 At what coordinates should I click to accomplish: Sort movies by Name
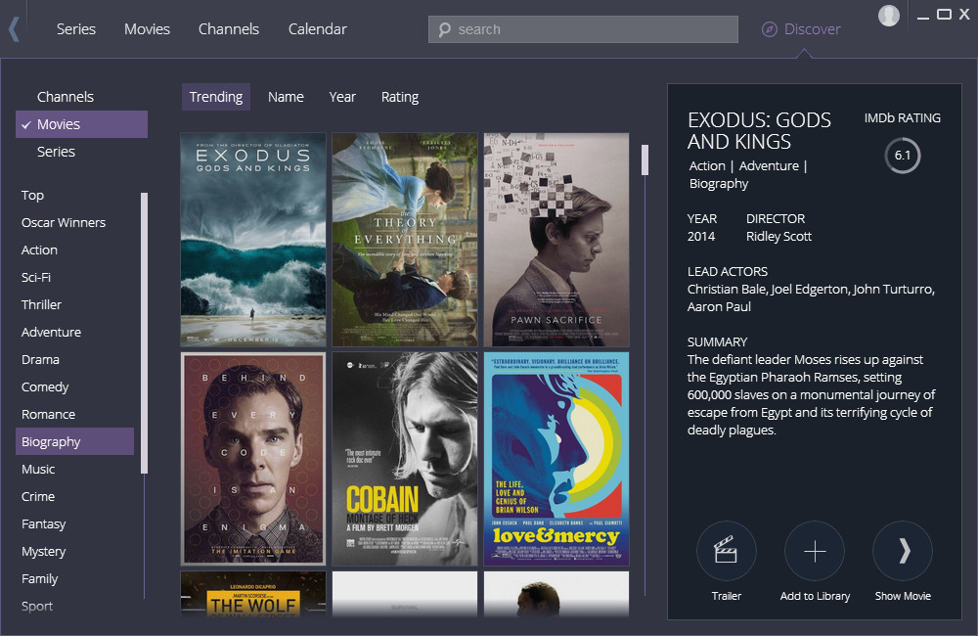286,97
